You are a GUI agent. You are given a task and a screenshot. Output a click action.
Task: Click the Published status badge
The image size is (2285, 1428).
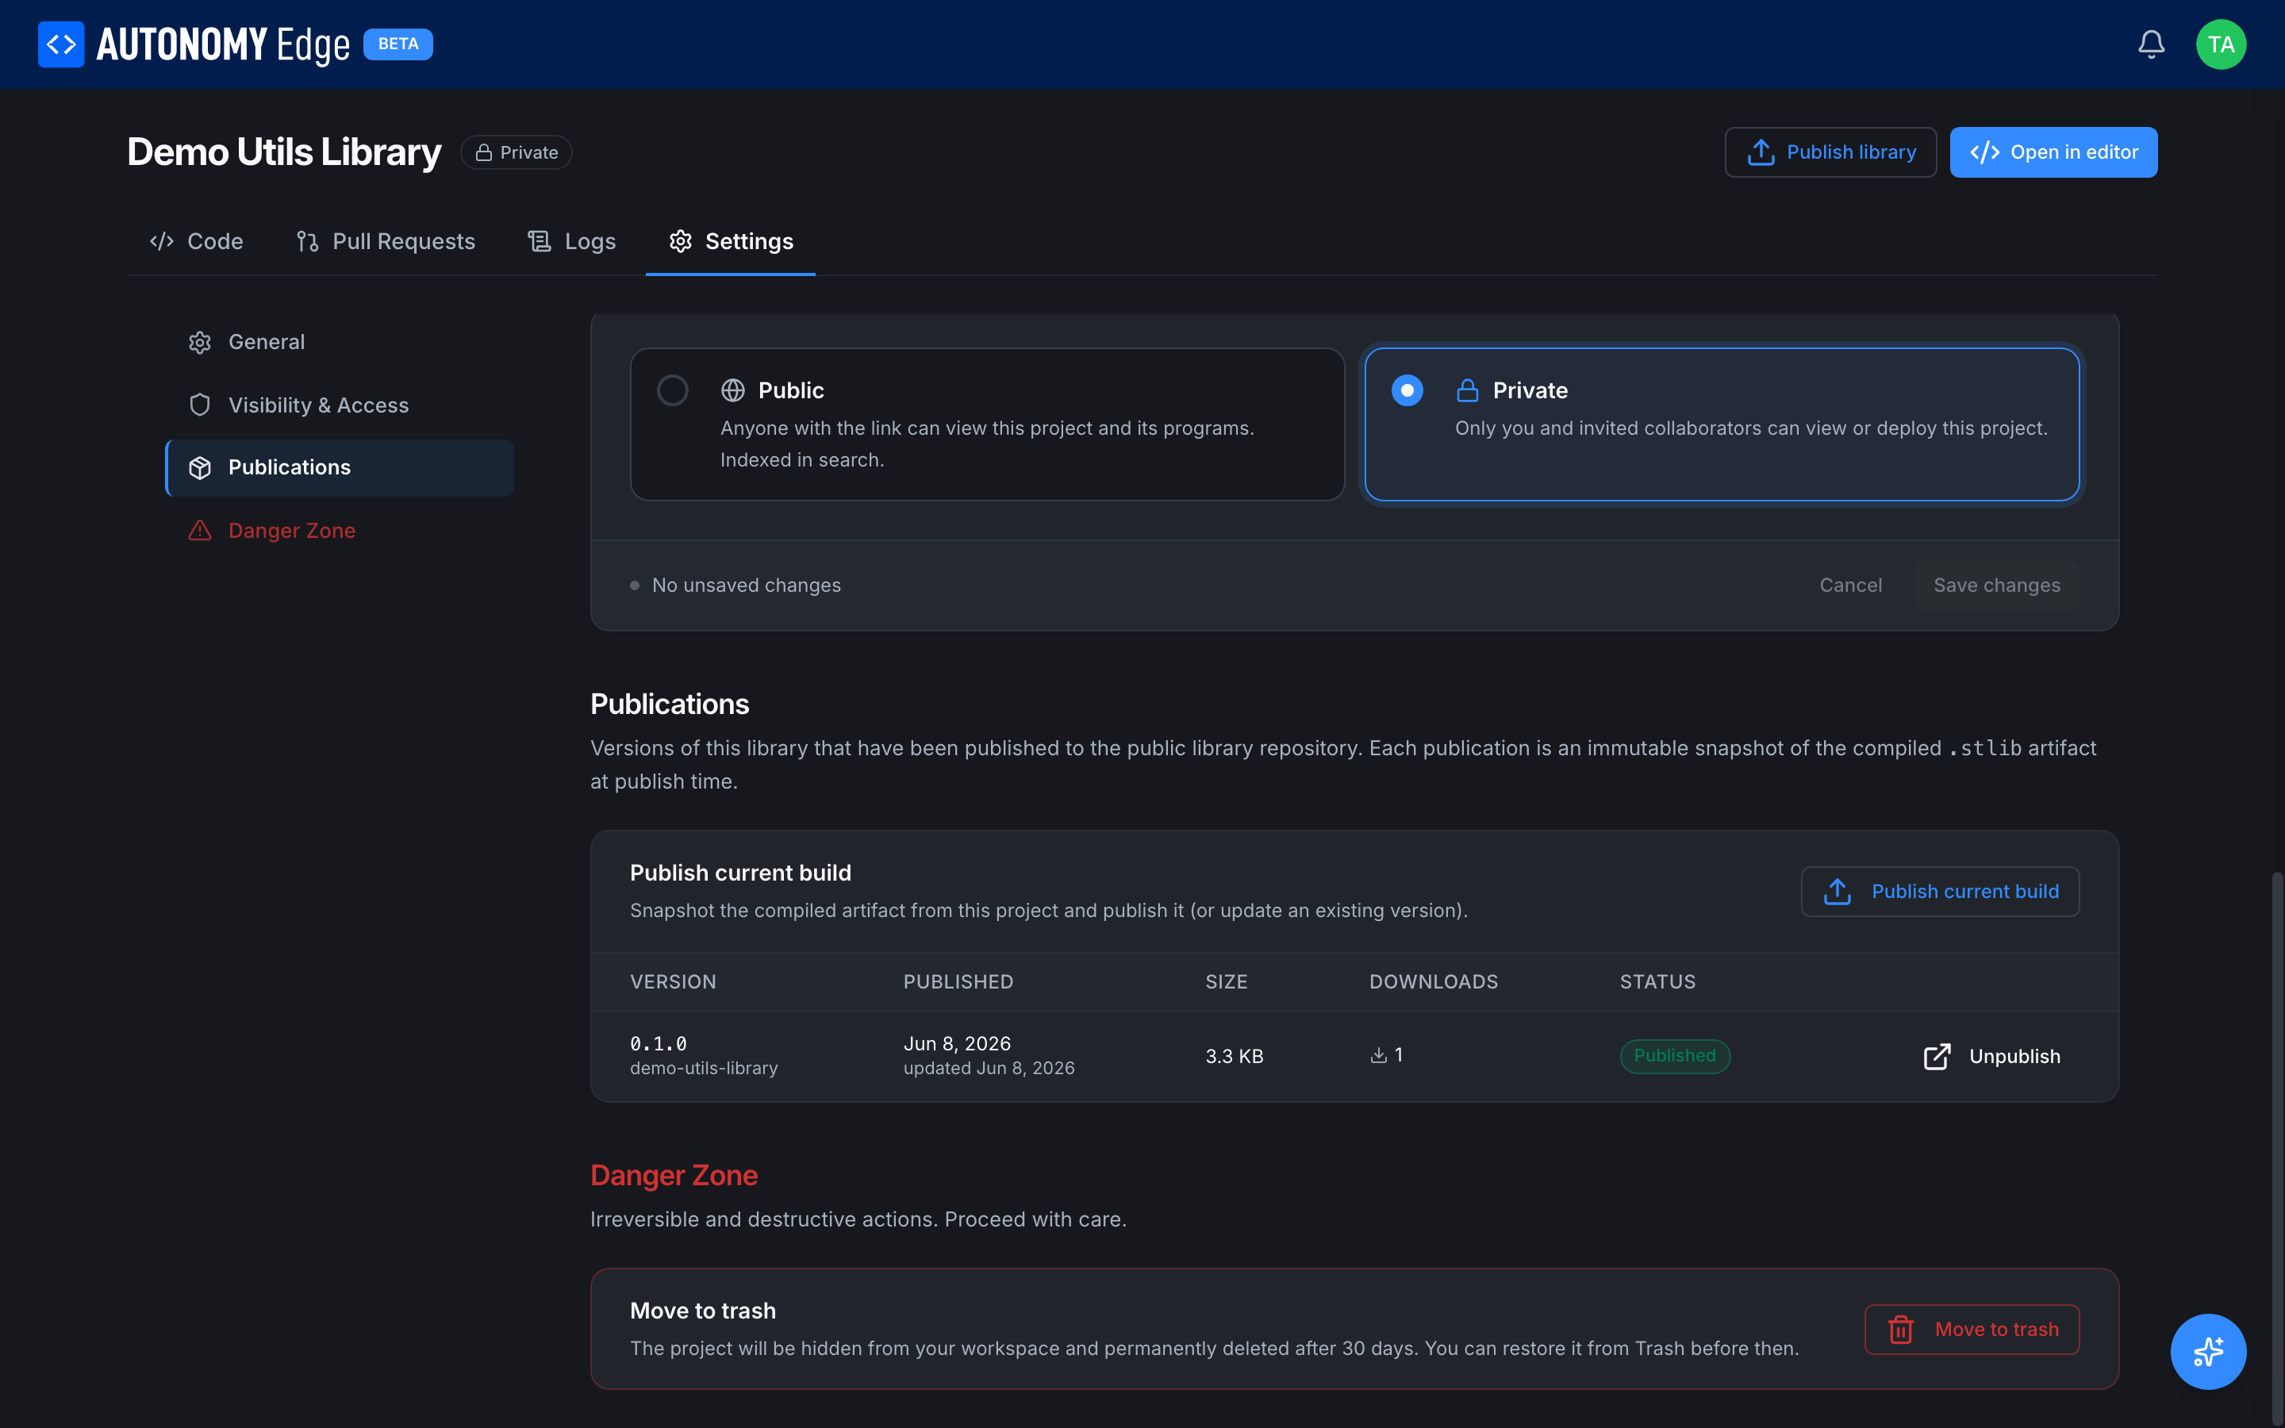coord(1675,1056)
